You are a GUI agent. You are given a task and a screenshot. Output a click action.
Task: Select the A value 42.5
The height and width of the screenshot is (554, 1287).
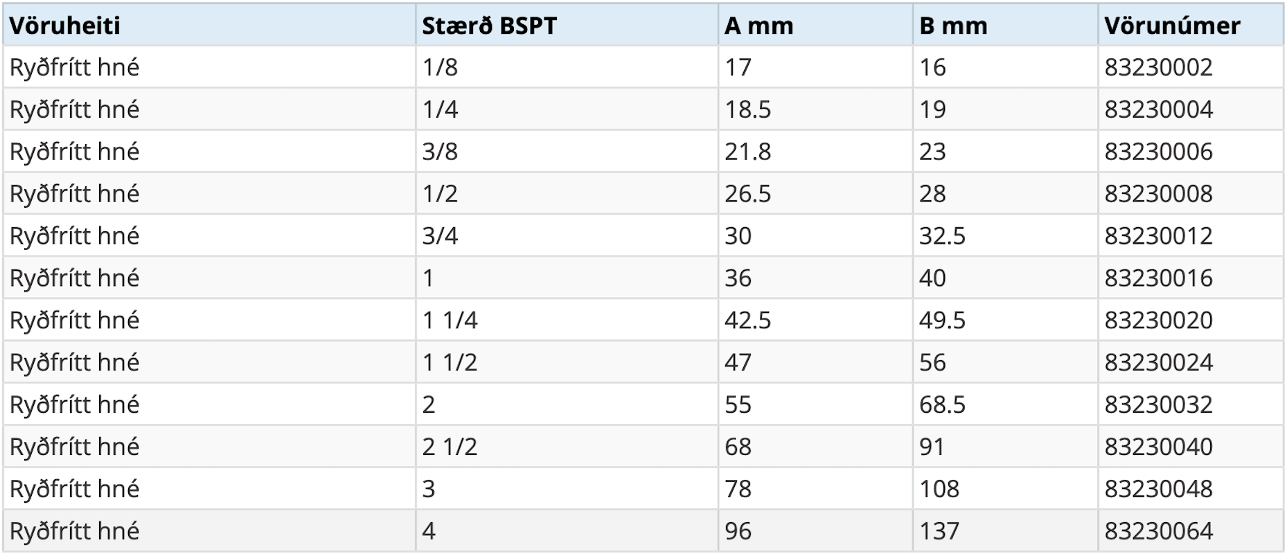coord(747,320)
